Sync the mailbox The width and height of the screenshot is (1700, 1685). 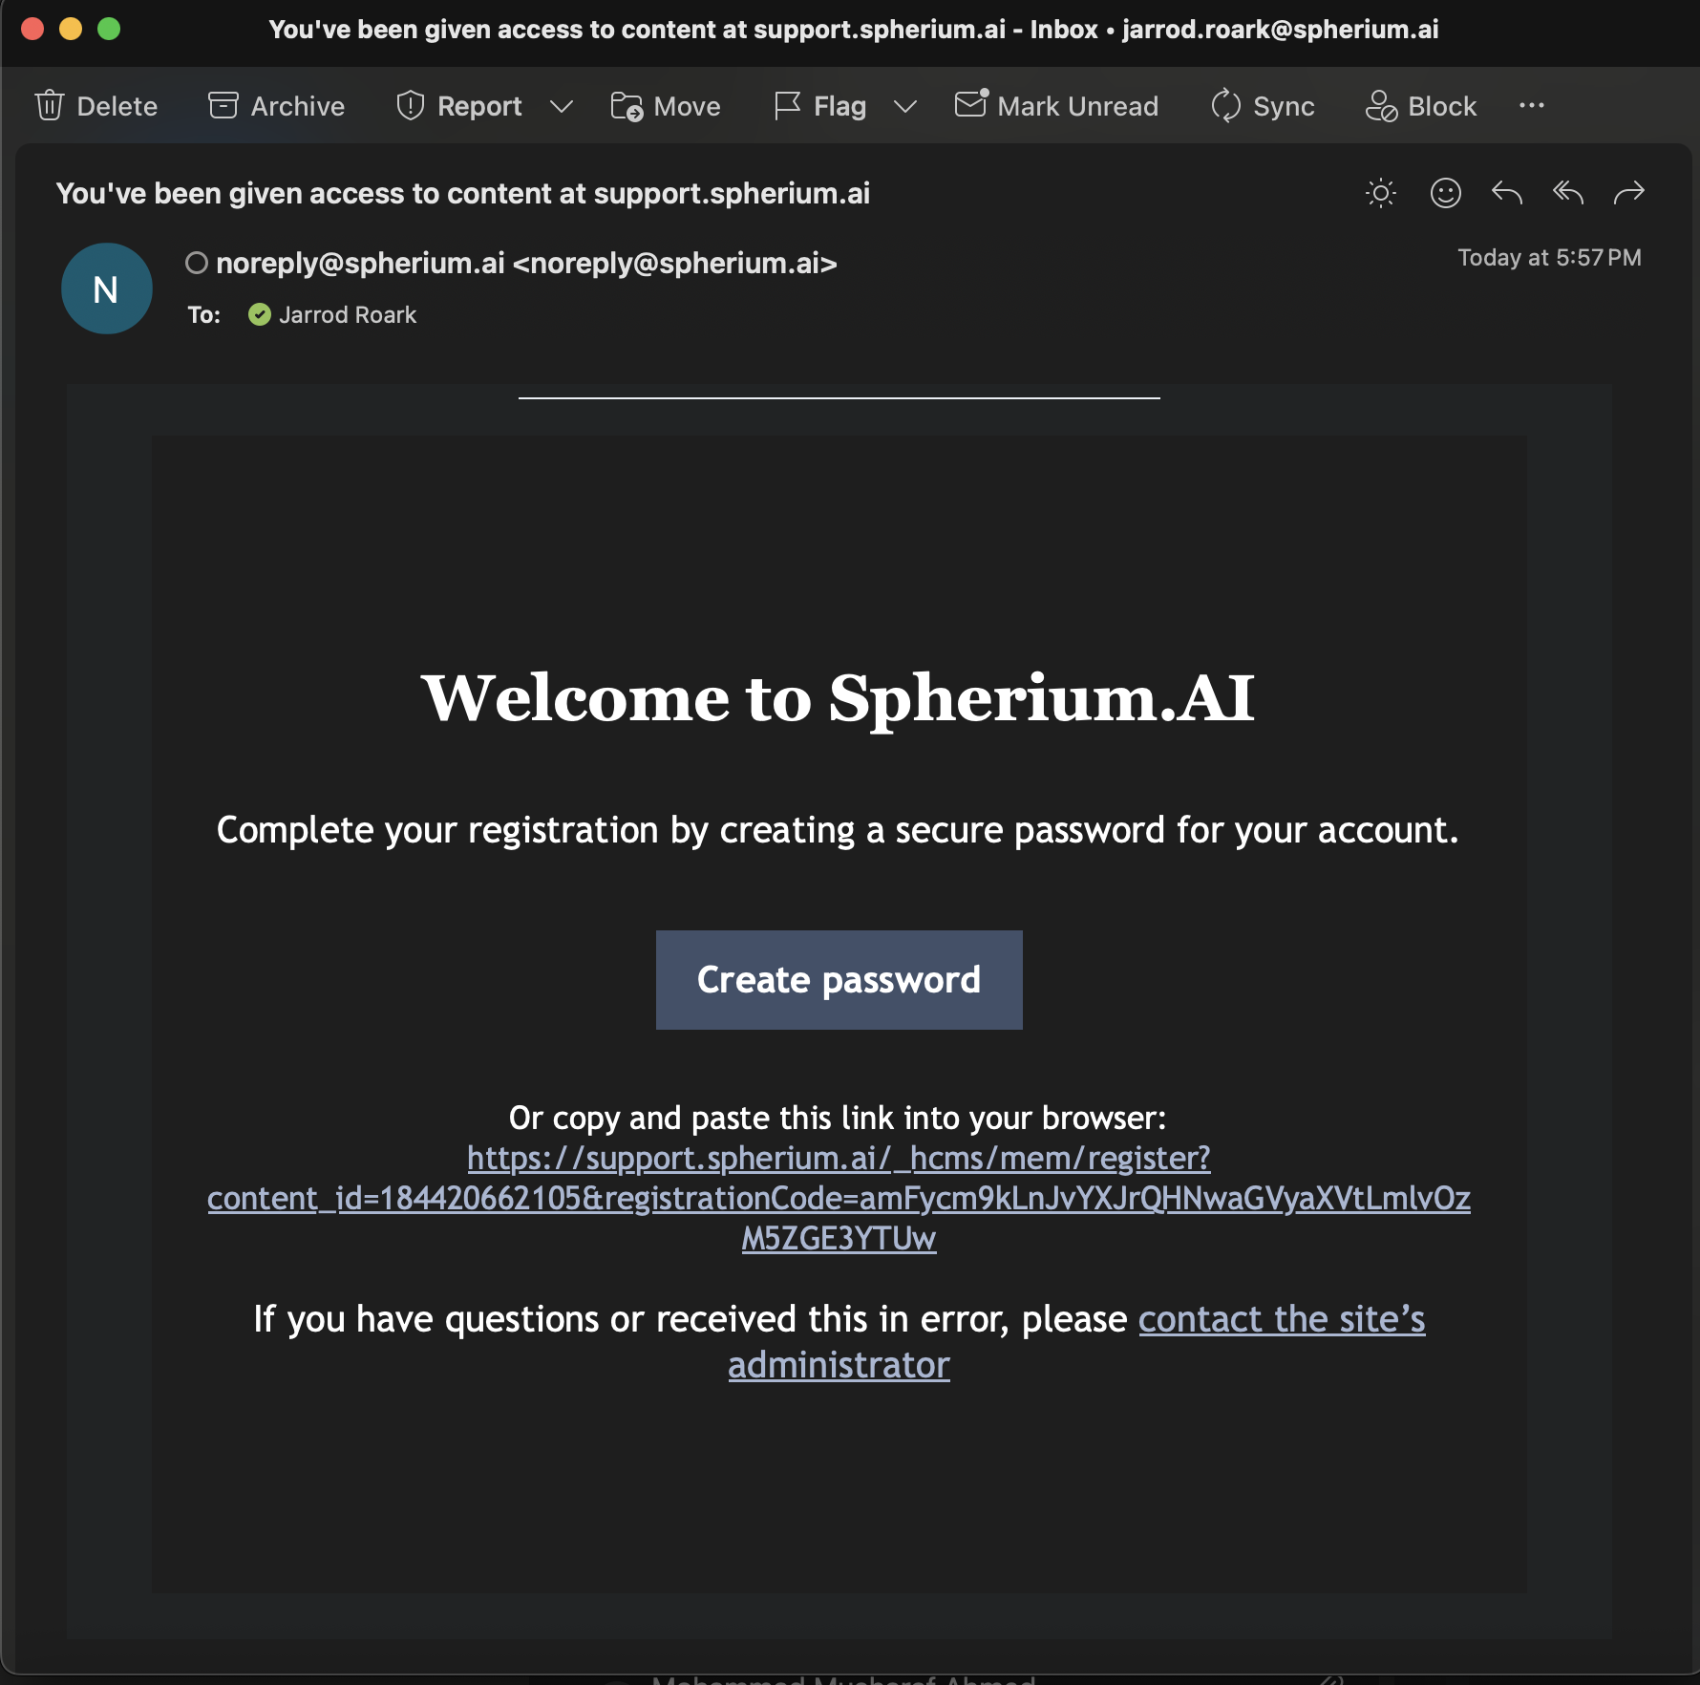1263,106
